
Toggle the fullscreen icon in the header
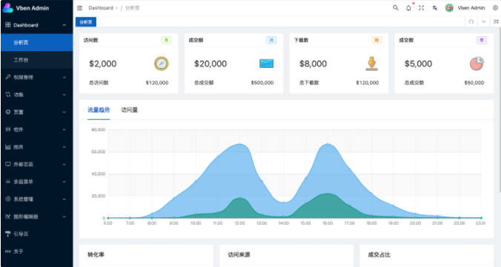pyautogui.click(x=422, y=8)
